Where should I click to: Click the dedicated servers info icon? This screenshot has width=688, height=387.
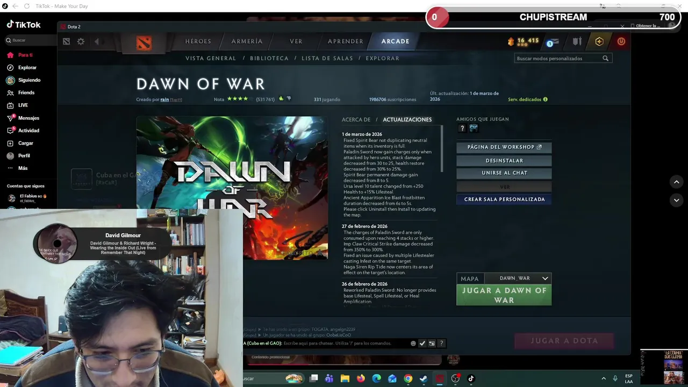tap(545, 99)
